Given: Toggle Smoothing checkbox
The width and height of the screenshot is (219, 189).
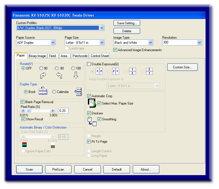Looking at the screenshot, I should [x=99, y=119].
